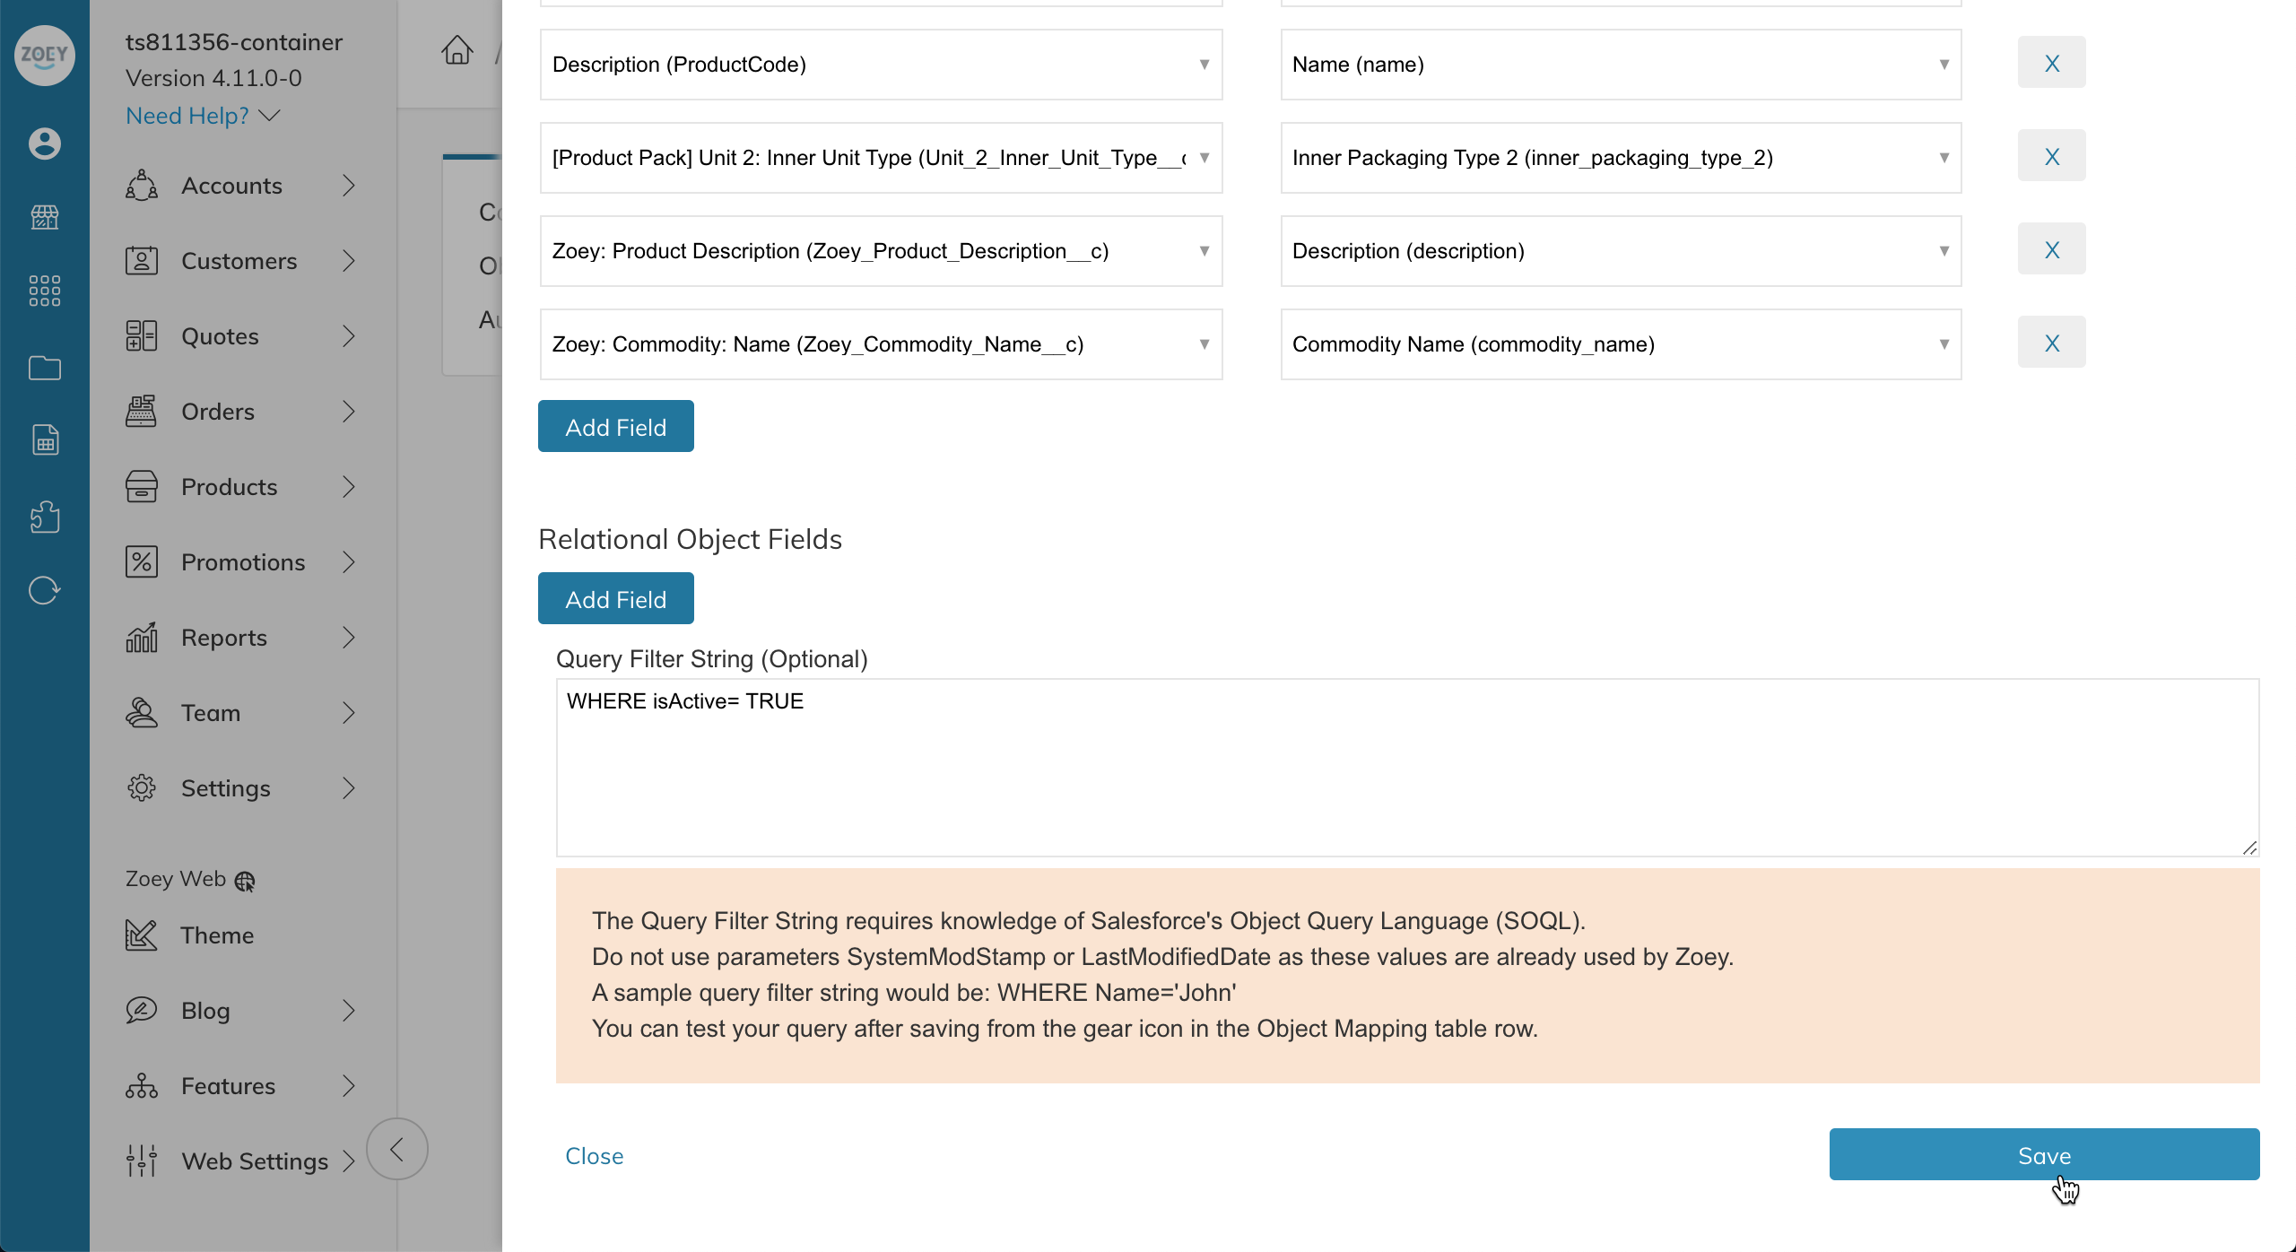Save the object mapping
Viewport: 2296px width, 1252px height.
2044,1155
